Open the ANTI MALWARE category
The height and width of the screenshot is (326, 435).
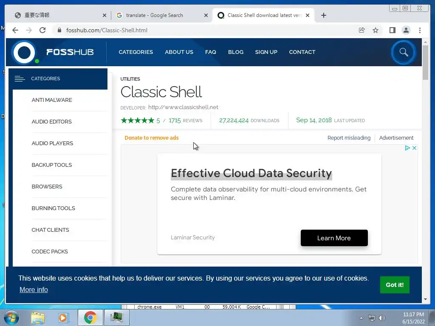pos(51,100)
